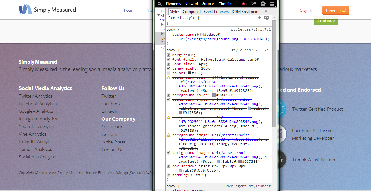This screenshot has height=191, width=371.
Task: Open the background.png URL link
Action: click(x=226, y=39)
